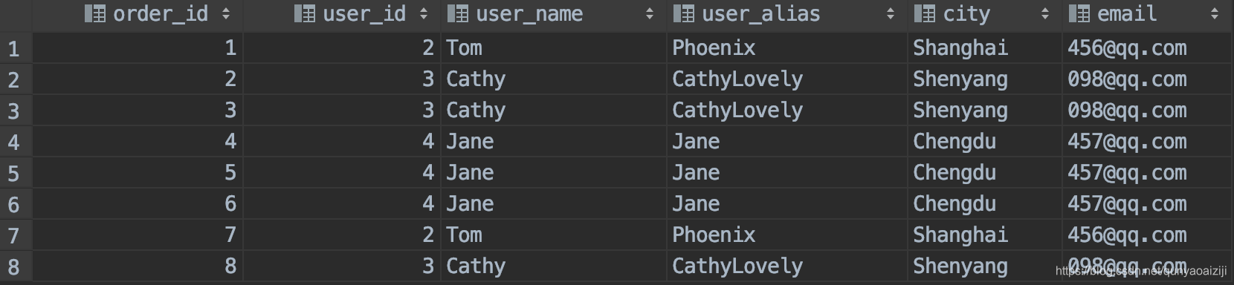Click the order_id column table icon

(94, 13)
